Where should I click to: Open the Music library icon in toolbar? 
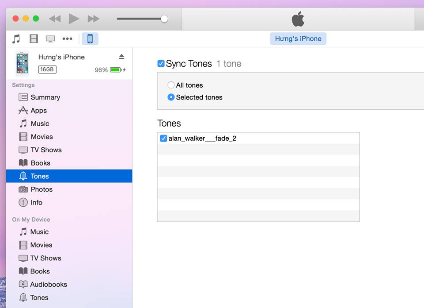pyautogui.click(x=16, y=39)
